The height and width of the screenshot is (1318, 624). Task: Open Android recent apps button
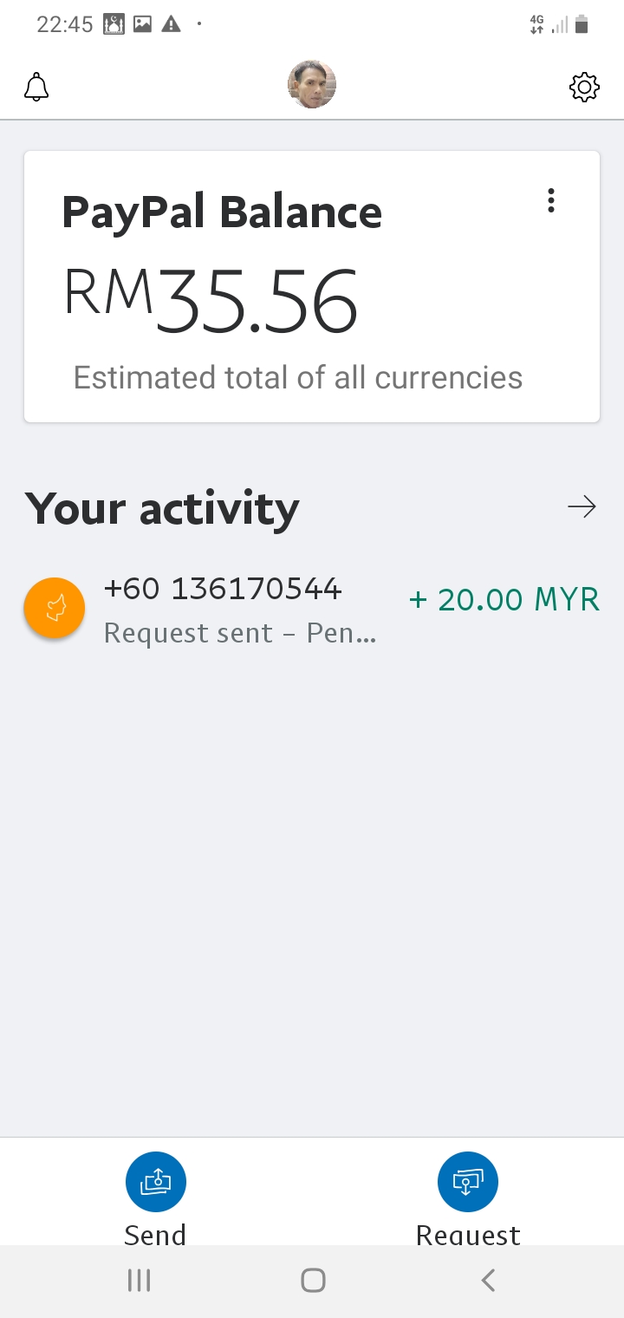139,1280
